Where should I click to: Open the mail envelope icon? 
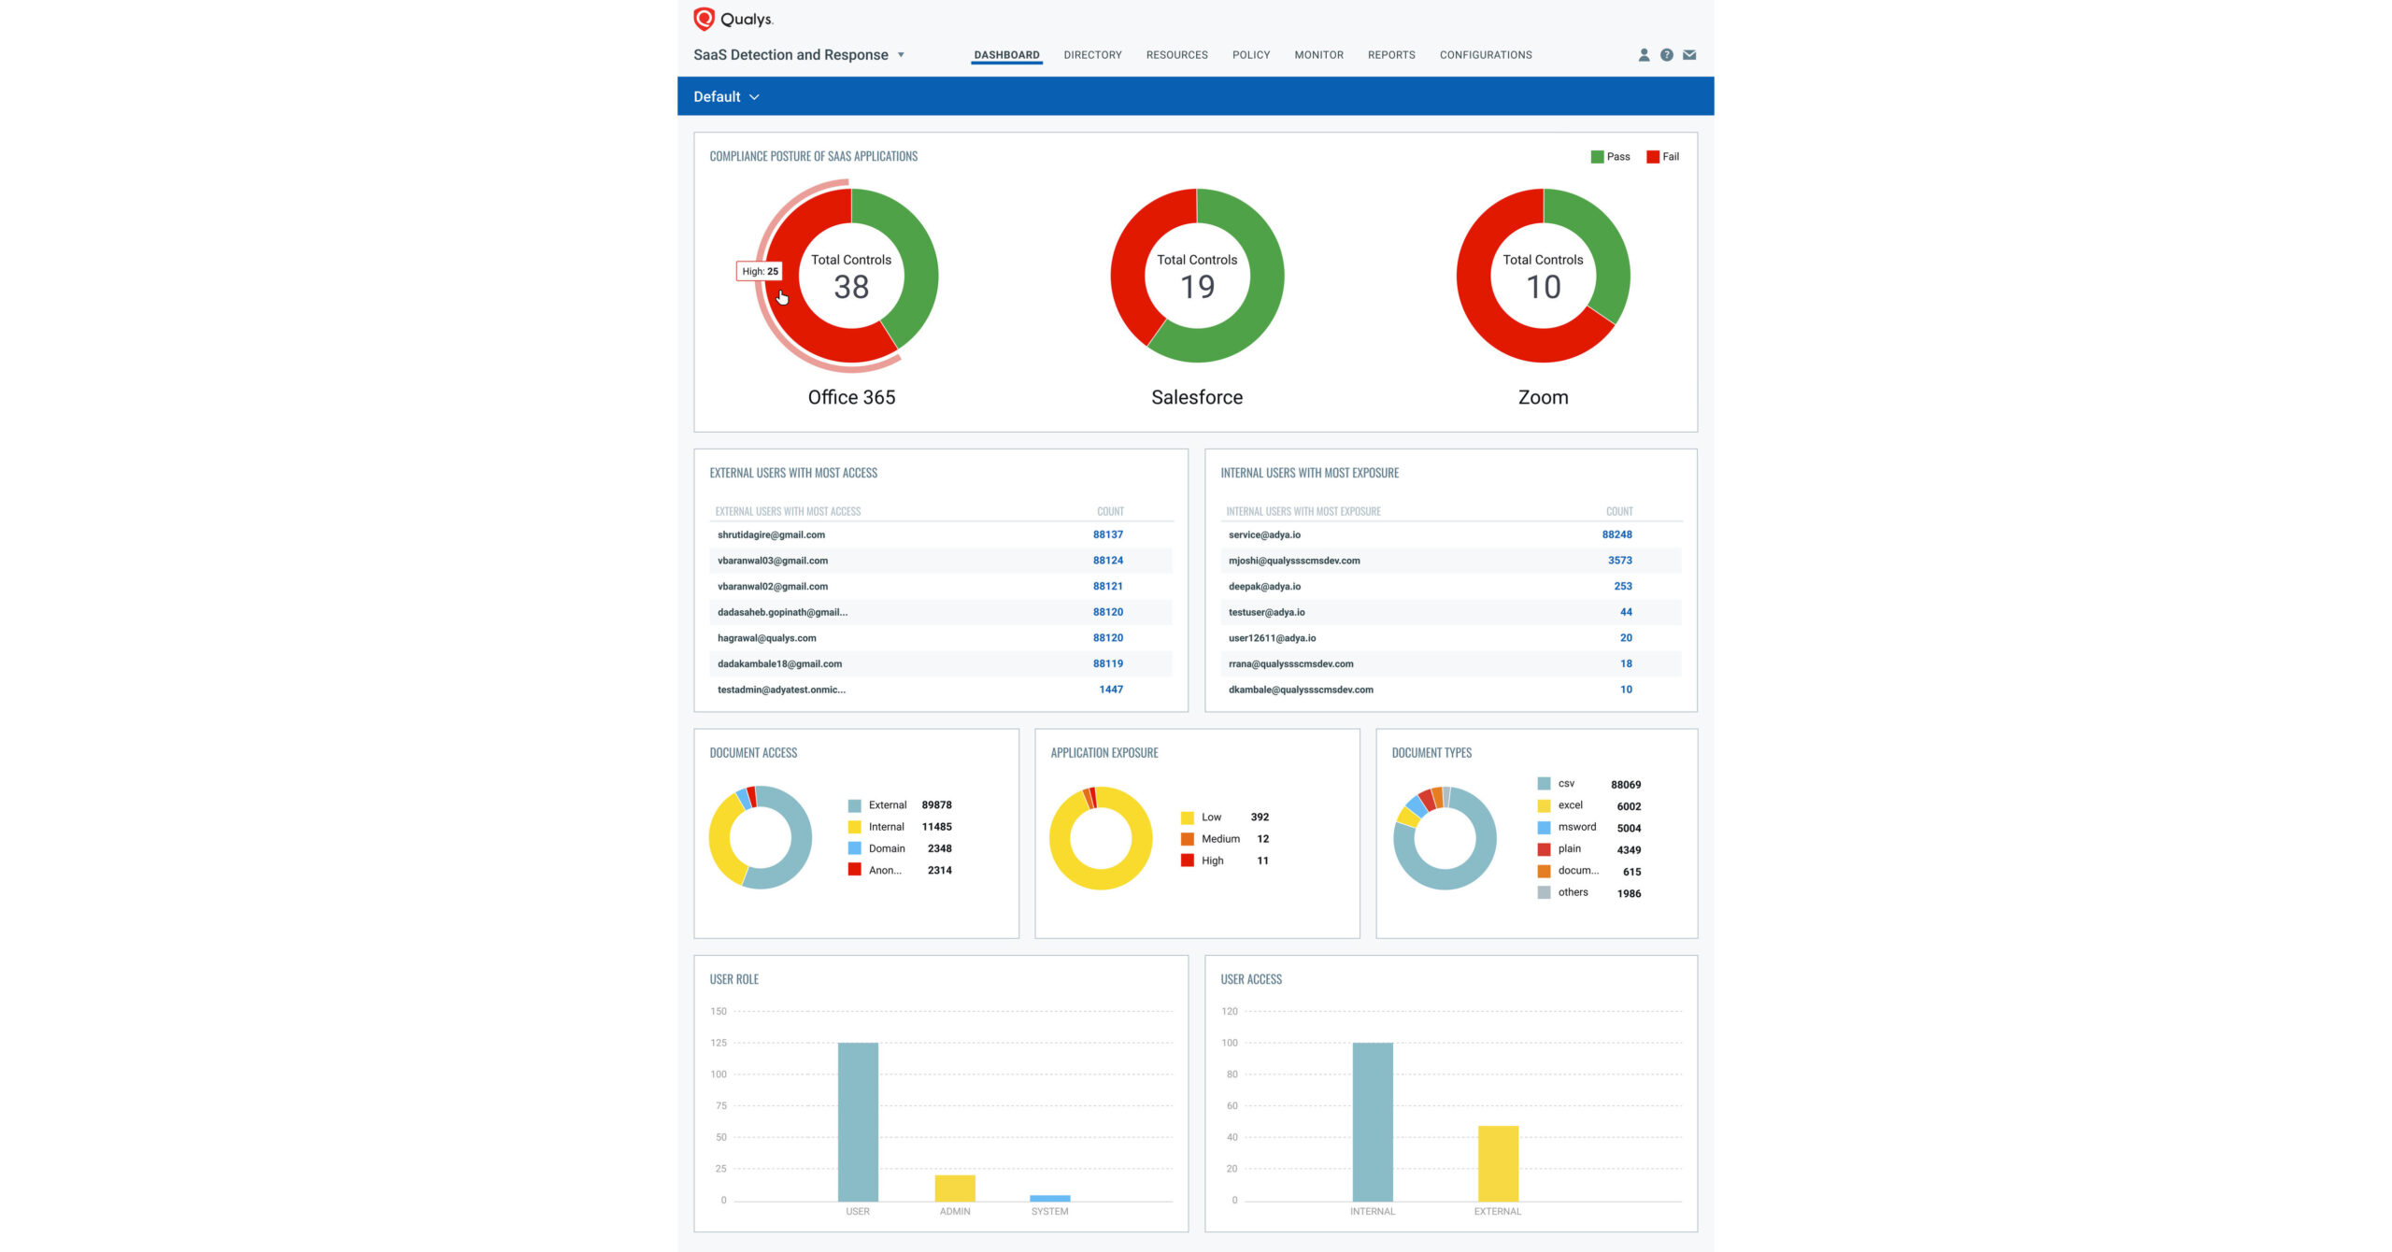coord(1689,55)
